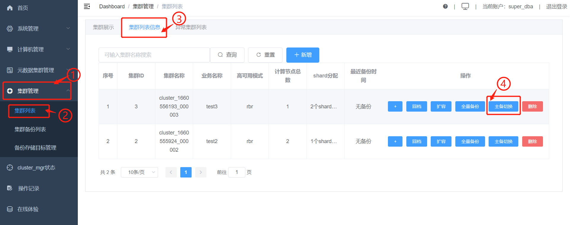
Task: Collapse the 集群管理 menu section
Action: point(68,91)
